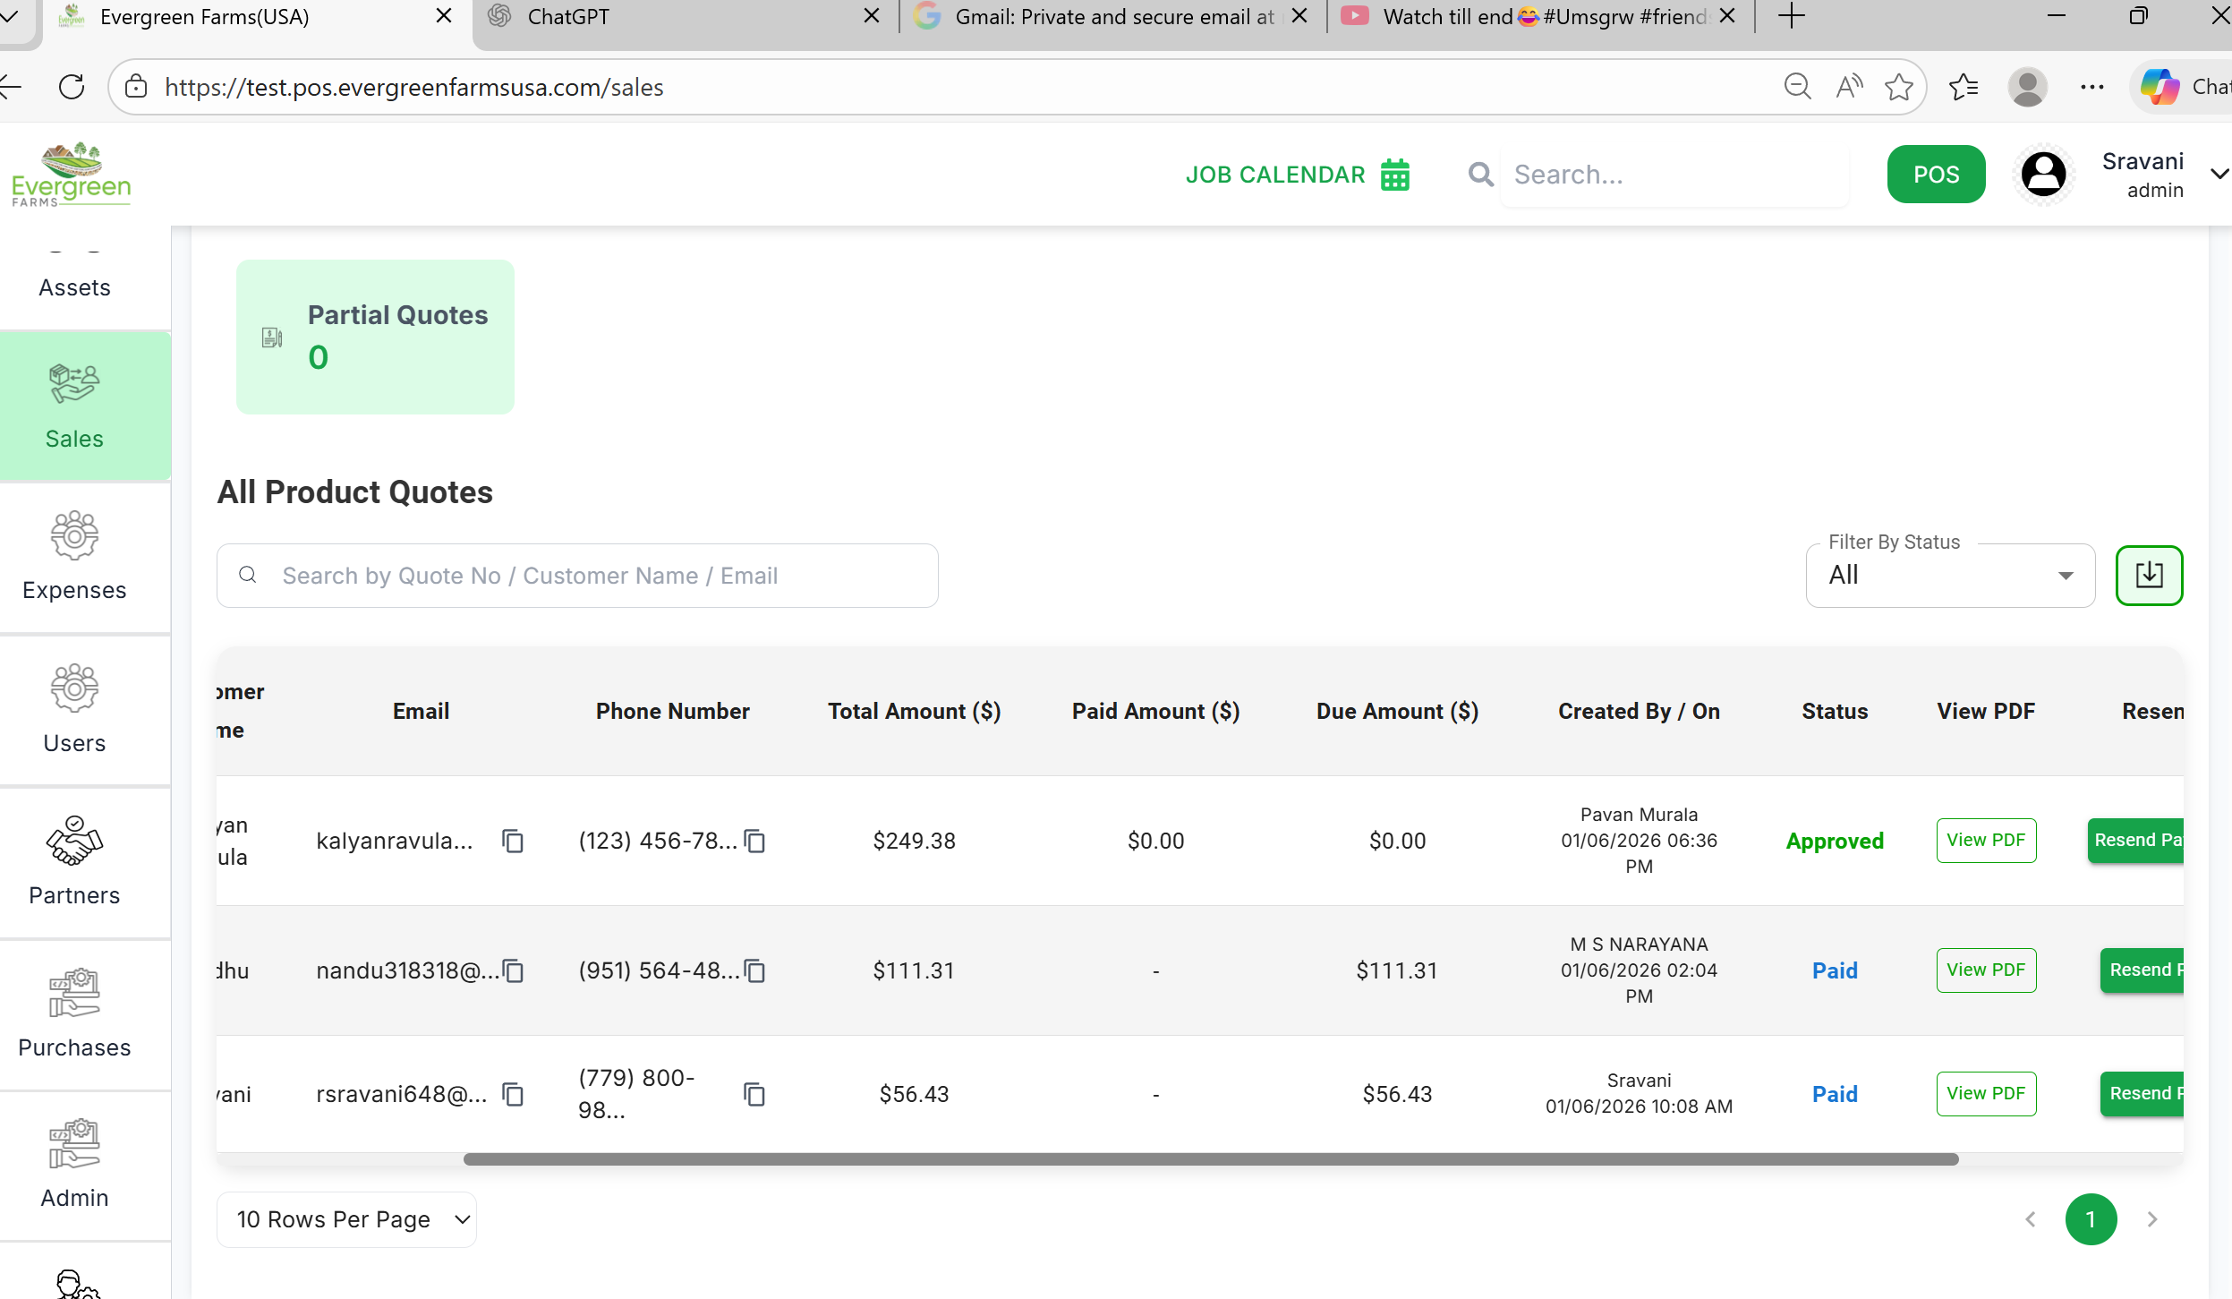Open the Partners handshake icon
Image resolution: width=2232 pixels, height=1299 pixels.
[74, 842]
